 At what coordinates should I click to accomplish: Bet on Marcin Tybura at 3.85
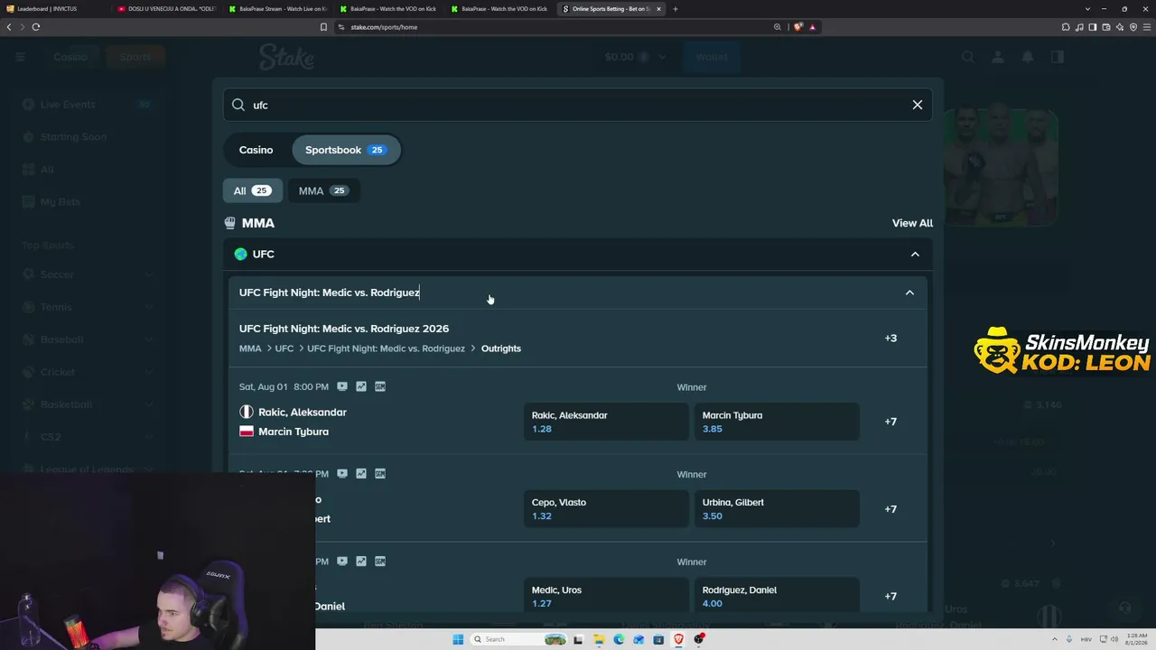tap(777, 422)
